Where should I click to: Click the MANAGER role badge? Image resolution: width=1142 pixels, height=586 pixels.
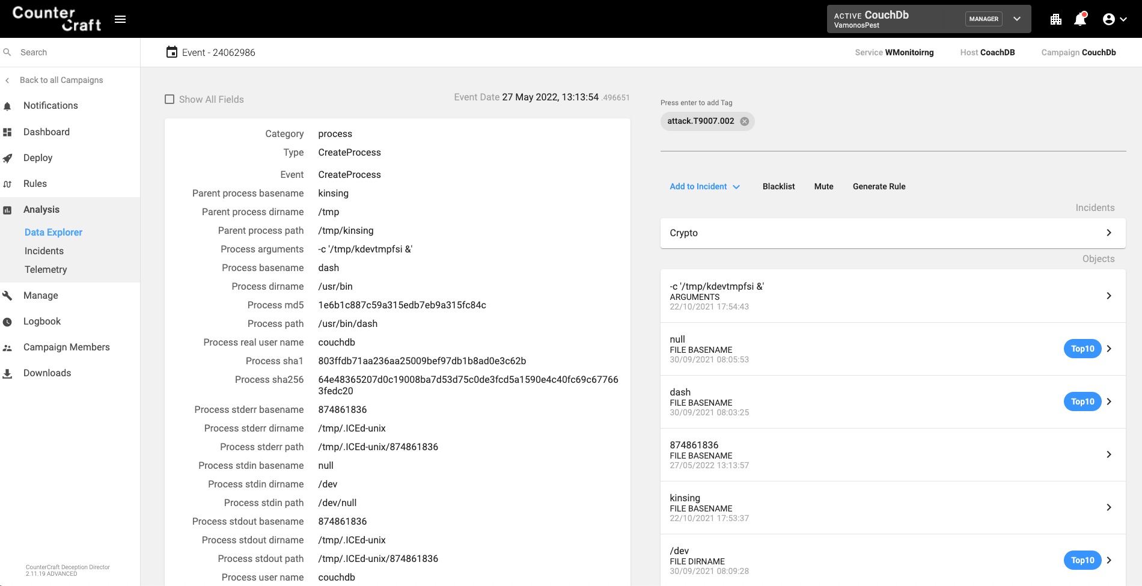click(x=983, y=19)
